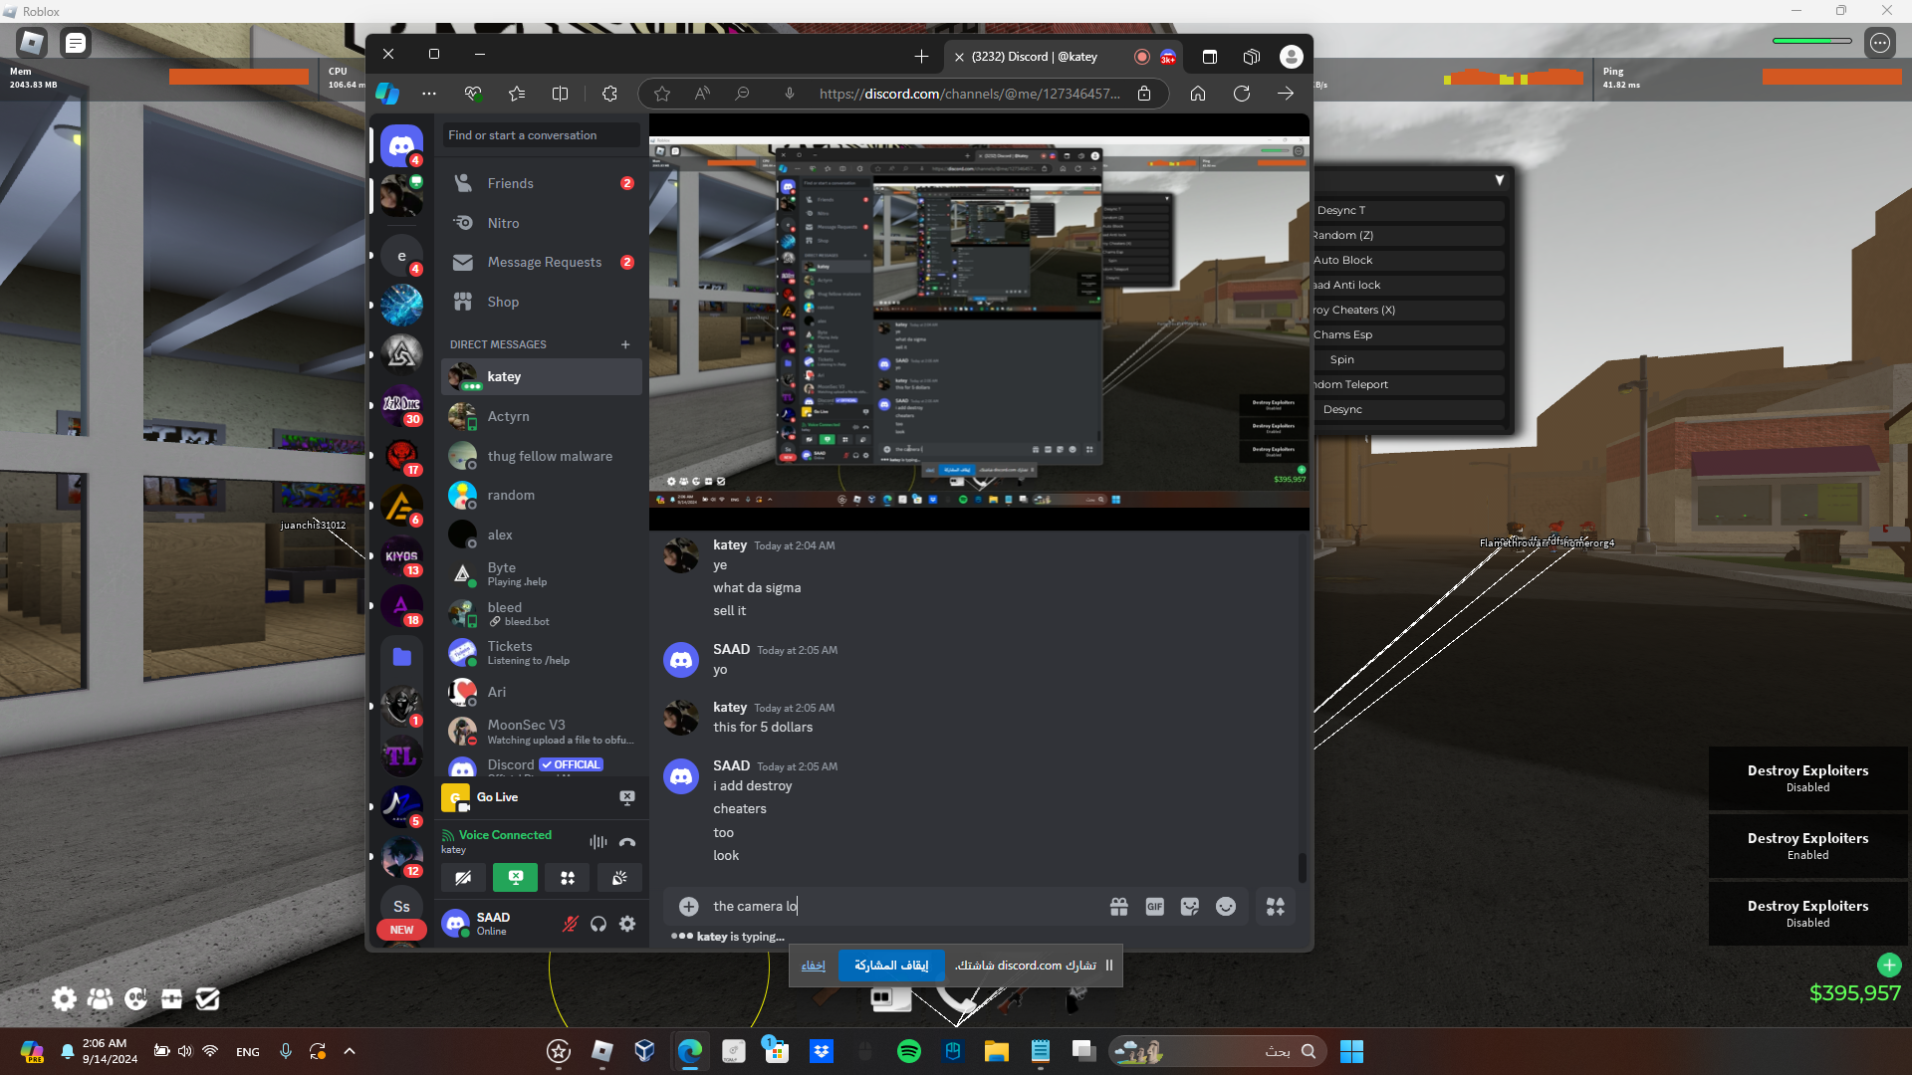
Task: Click the chat scrollbar
Action: pos(1303,867)
